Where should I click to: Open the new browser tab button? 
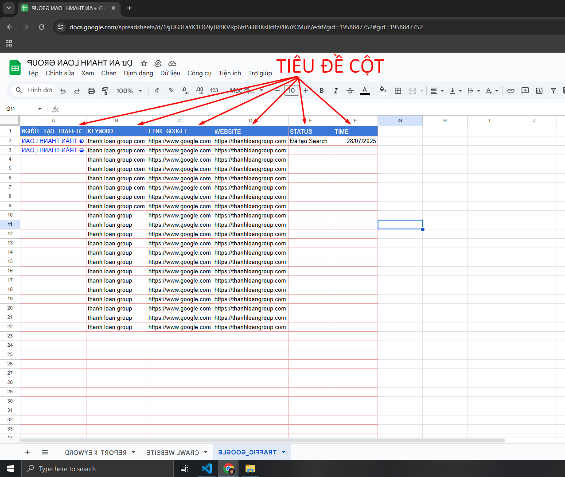[x=129, y=8]
